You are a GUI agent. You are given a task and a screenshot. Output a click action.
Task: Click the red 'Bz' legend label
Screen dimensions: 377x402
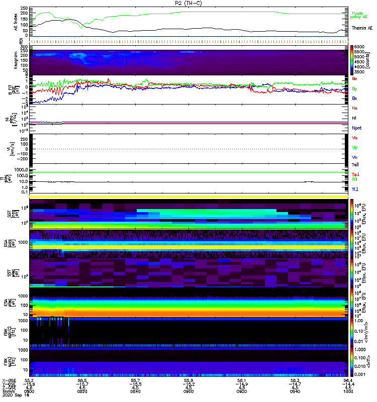[354, 78]
